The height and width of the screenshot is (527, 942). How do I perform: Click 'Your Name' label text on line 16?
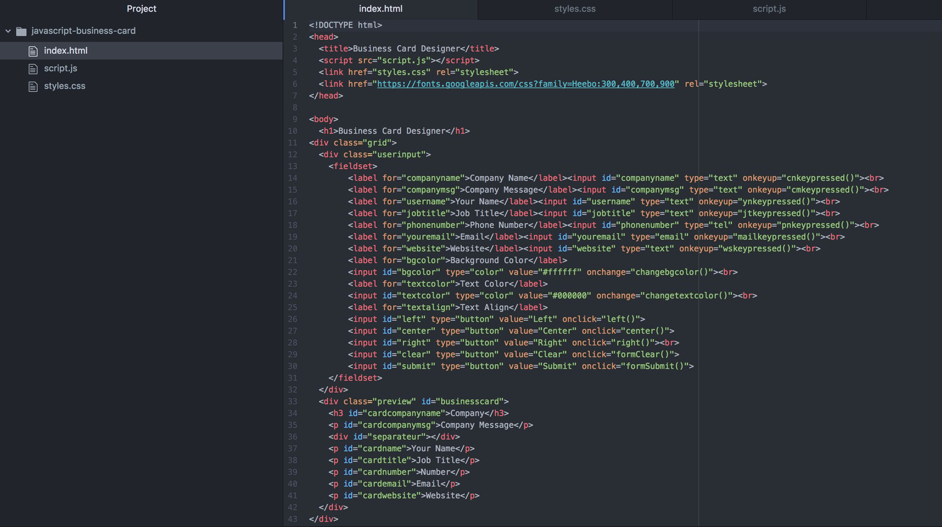pyautogui.click(x=477, y=202)
